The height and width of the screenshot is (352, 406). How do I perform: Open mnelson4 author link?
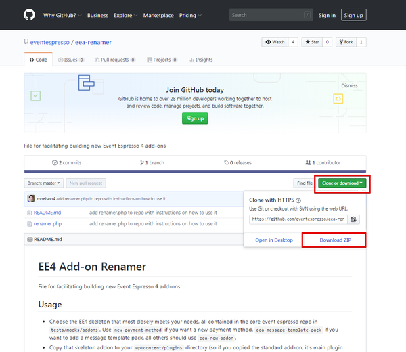[46, 198]
